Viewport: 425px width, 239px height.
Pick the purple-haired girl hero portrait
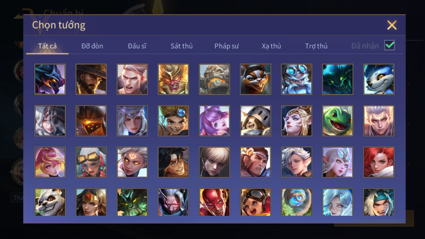point(214,121)
